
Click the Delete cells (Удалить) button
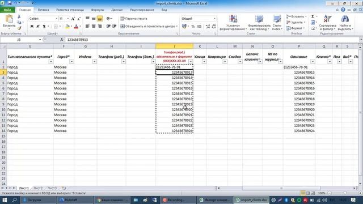pos(296,23)
